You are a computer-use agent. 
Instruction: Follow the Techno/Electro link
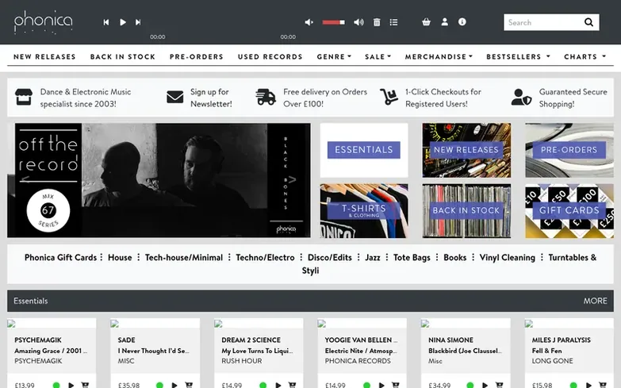point(265,258)
